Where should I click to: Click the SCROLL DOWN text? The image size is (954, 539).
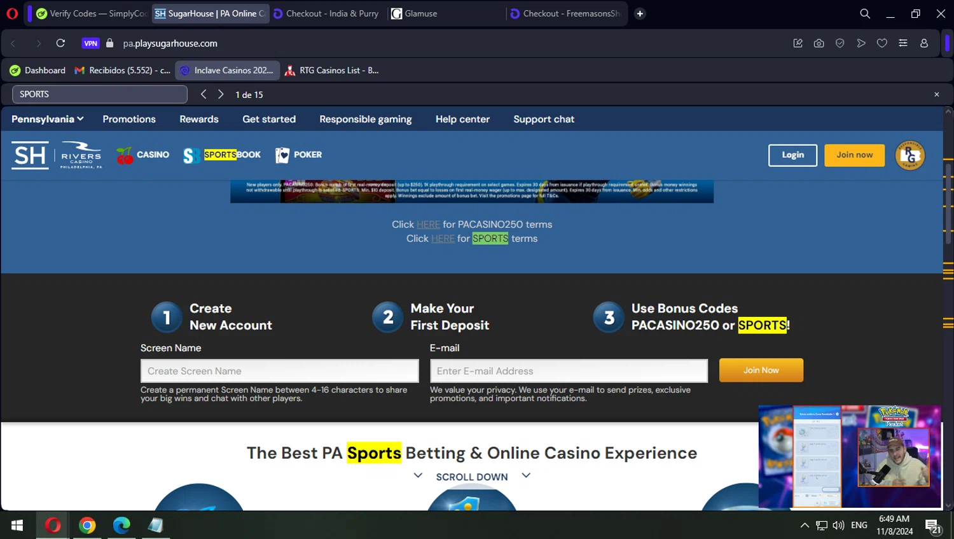472,477
